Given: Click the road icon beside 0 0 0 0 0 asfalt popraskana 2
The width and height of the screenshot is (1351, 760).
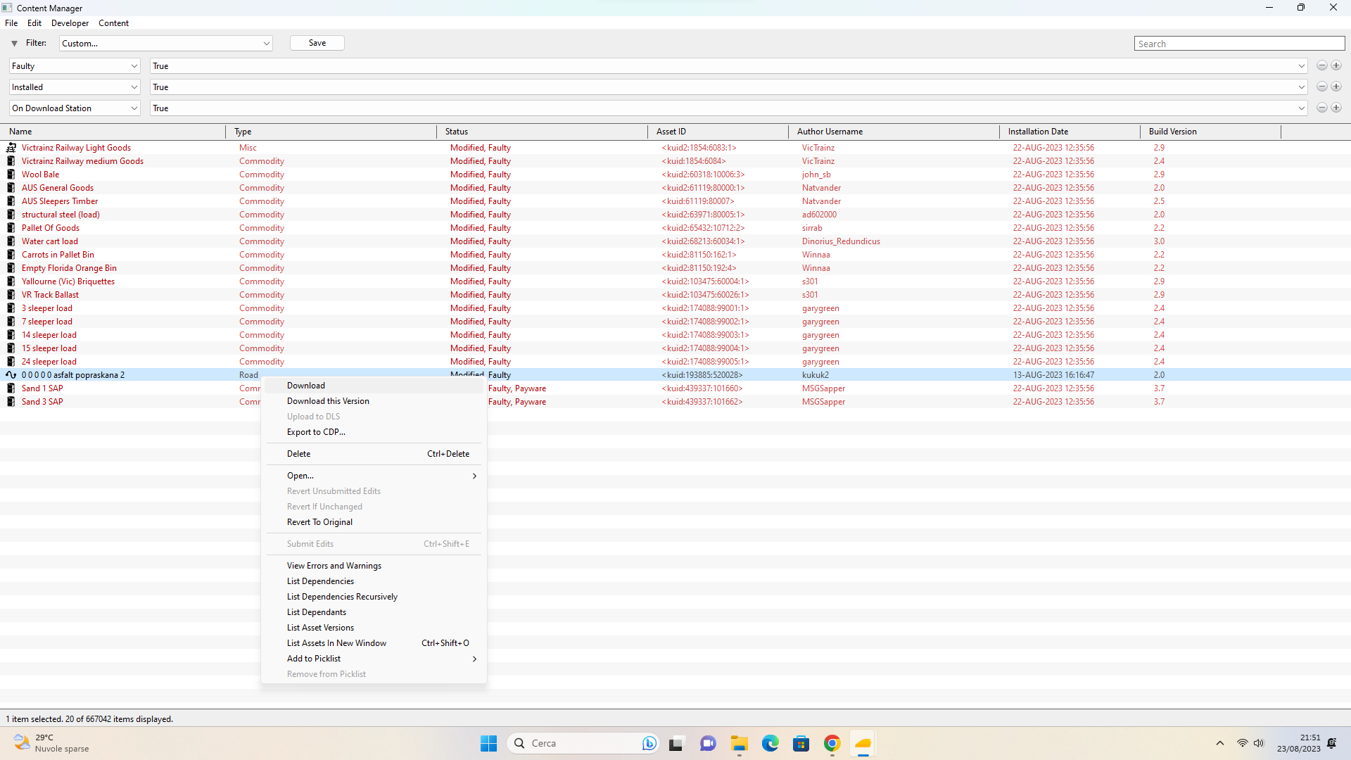Looking at the screenshot, I should point(11,375).
